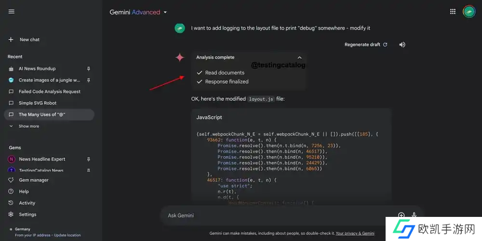
Task: Open the Help icon item
Action: (x=23, y=191)
